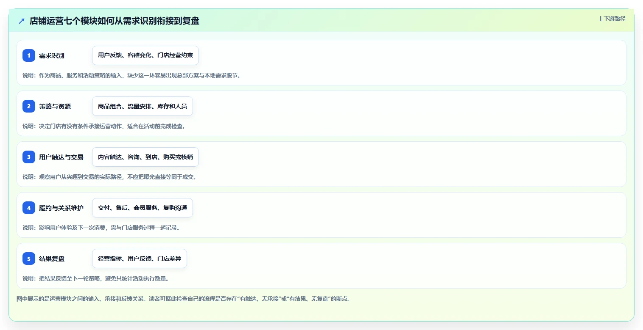Click the 商品组合、流量安排、库存和人员 chip

coord(143,106)
